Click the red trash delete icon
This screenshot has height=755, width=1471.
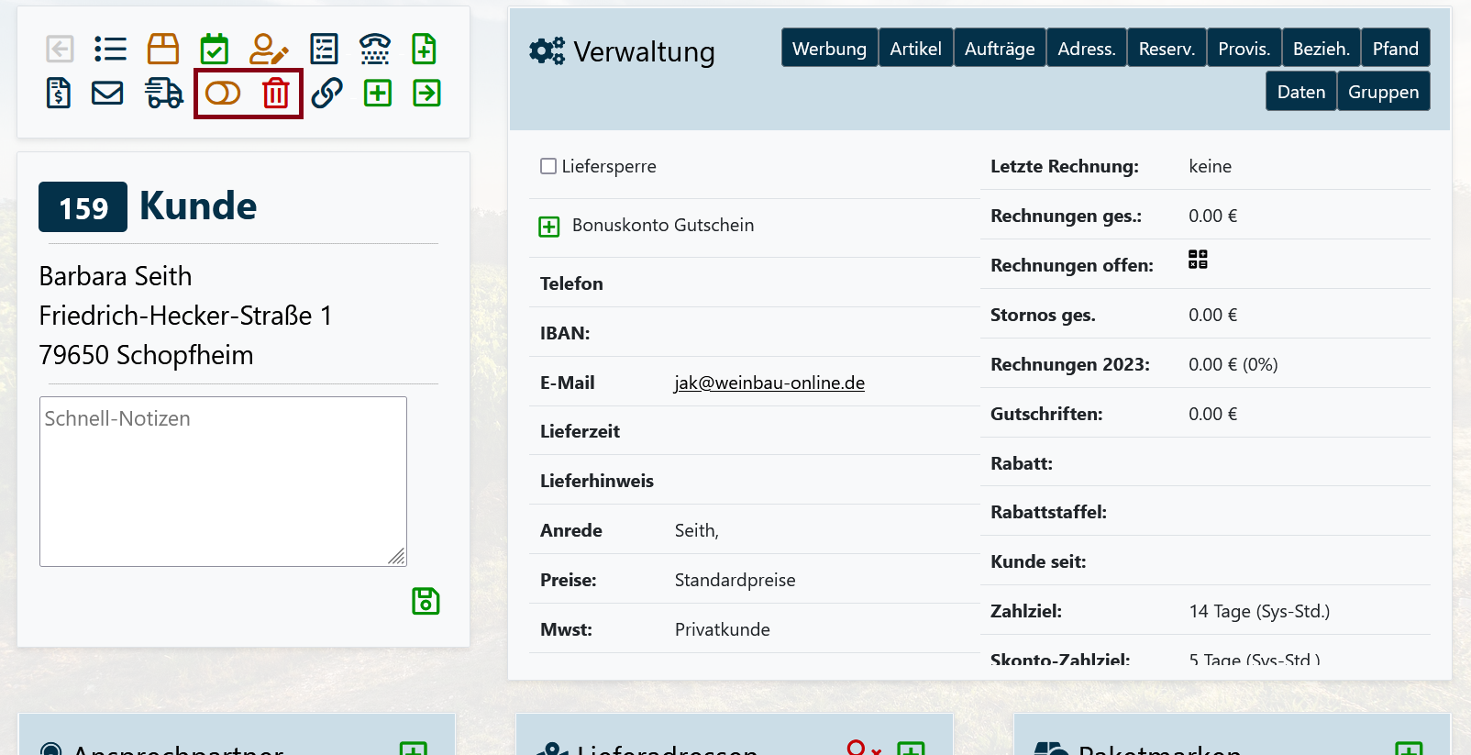276,94
